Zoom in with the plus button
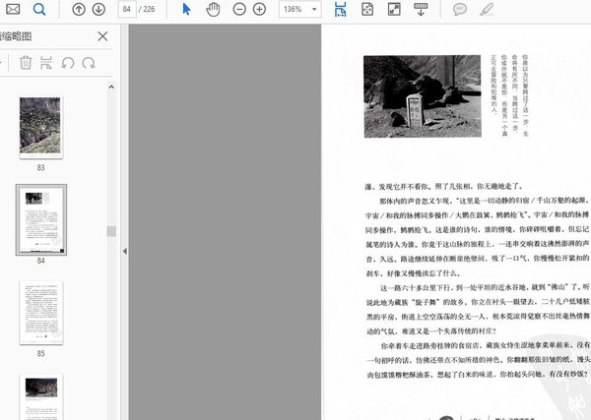Image resolution: width=591 pixels, height=420 pixels. (259, 10)
